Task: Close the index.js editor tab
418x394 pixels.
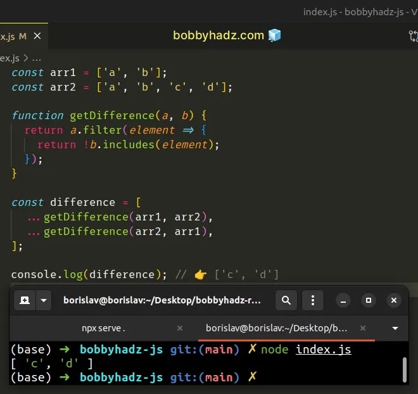Action: pos(37,35)
